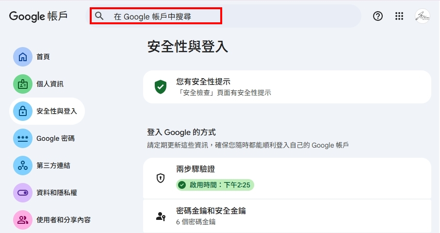Viewport: 440px width, 233px height.
Task: Click the Google 密碼 password icon
Action: tap(23, 138)
